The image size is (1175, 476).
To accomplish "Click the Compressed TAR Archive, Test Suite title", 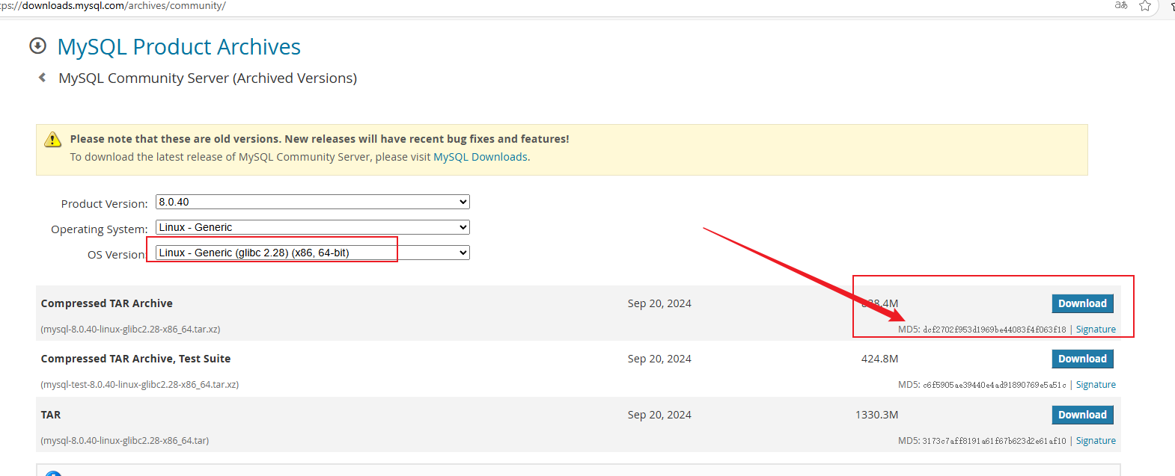I will [x=135, y=359].
